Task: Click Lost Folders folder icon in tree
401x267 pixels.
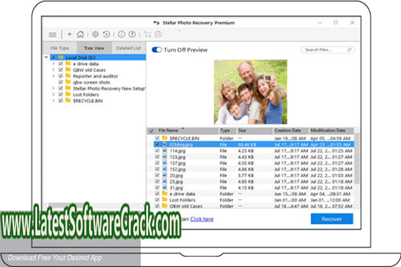Action: click(x=68, y=94)
